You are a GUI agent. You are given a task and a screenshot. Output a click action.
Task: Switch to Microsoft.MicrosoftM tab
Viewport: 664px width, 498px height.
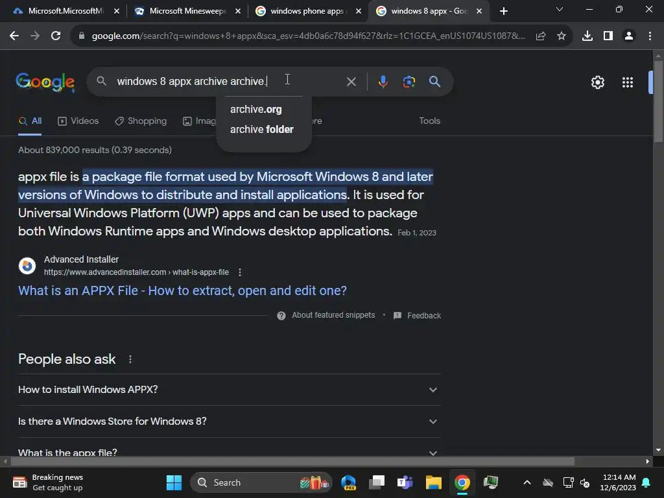(x=65, y=11)
